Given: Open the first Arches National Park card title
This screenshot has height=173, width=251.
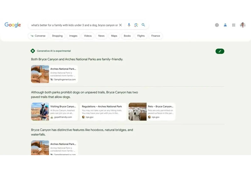Looking at the screenshot, I should pyautogui.click(x=63, y=69).
